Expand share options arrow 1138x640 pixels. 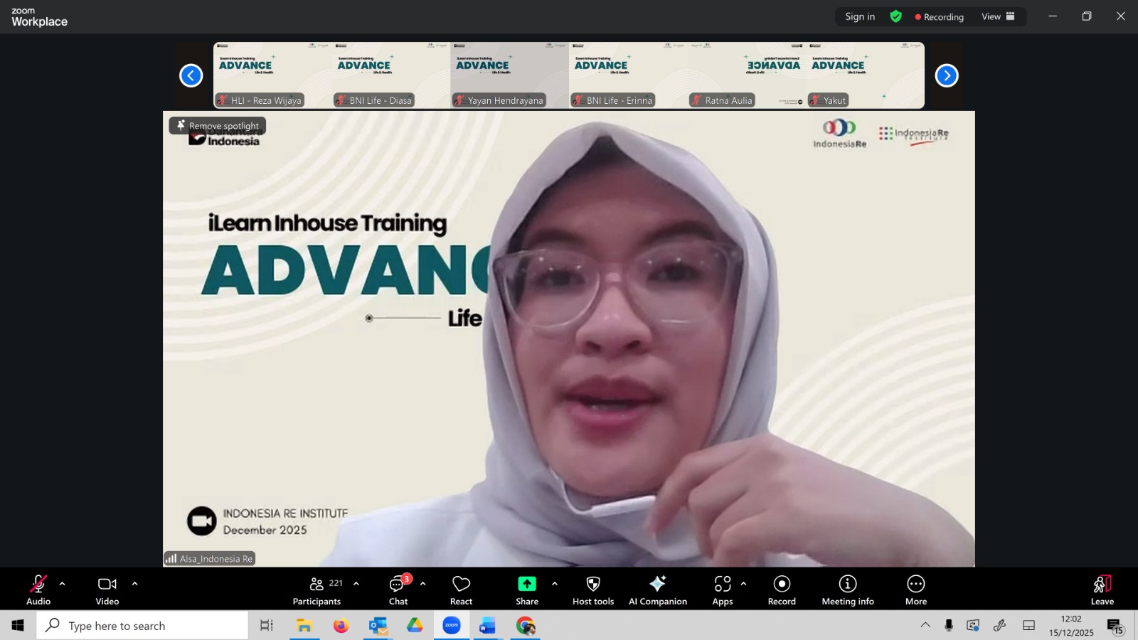click(555, 584)
